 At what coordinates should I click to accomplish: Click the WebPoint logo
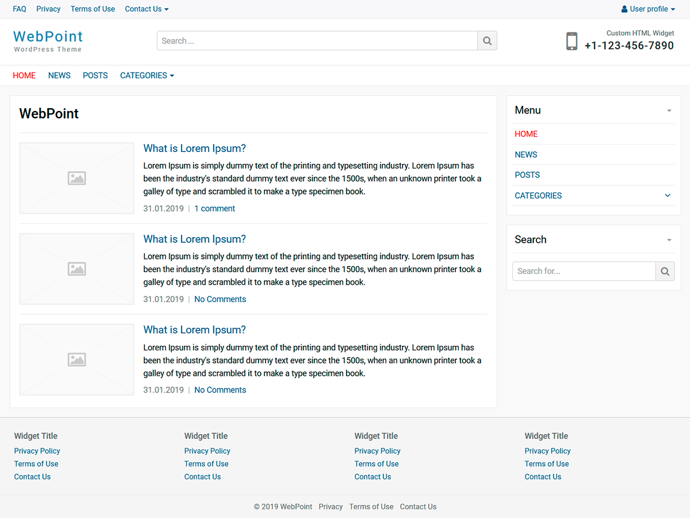[48, 36]
